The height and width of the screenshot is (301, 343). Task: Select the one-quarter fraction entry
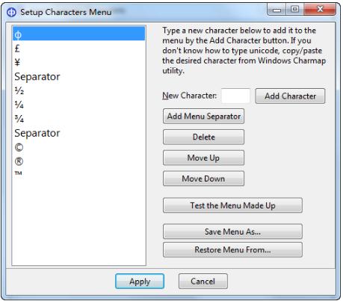(78, 105)
